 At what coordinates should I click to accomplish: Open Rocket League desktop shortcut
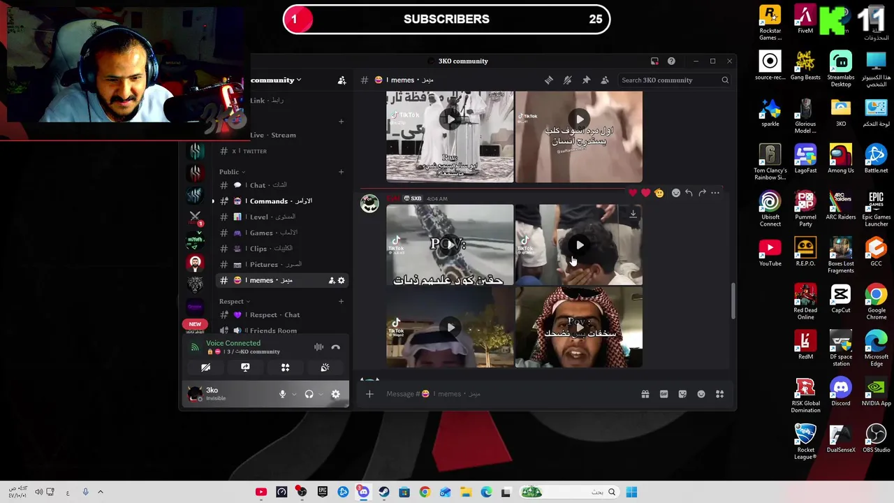tap(805, 442)
